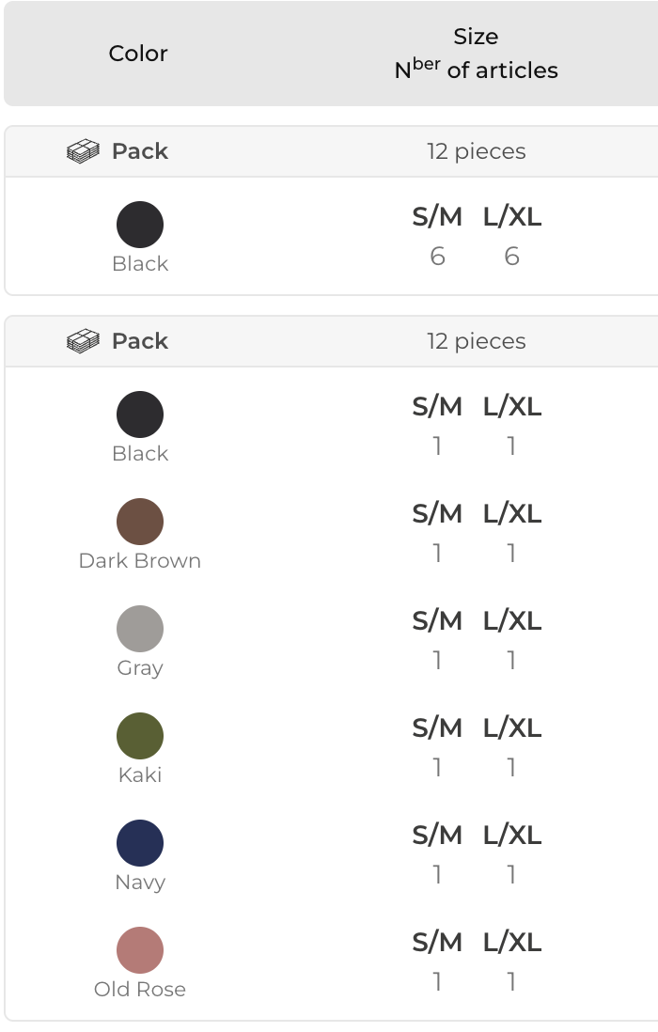The height and width of the screenshot is (1032, 658).
Task: Click the S/M quantity 6 in the first pack
Action: [437, 257]
